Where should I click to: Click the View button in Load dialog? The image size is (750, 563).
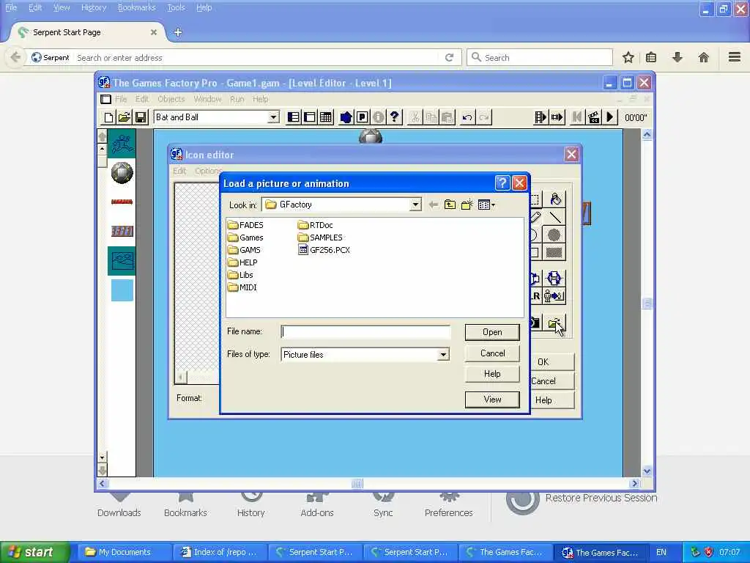click(492, 400)
